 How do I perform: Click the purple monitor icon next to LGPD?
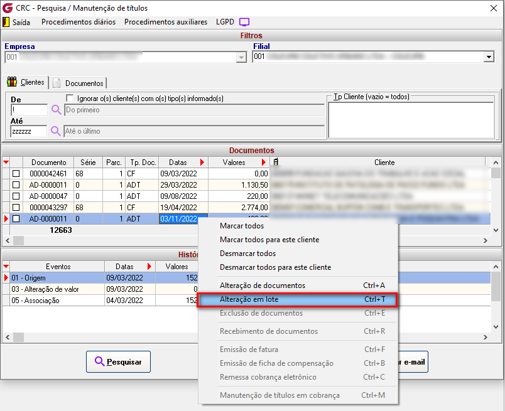pos(244,22)
